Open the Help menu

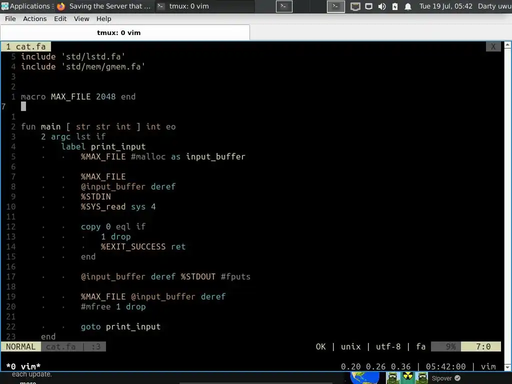tap(103, 18)
